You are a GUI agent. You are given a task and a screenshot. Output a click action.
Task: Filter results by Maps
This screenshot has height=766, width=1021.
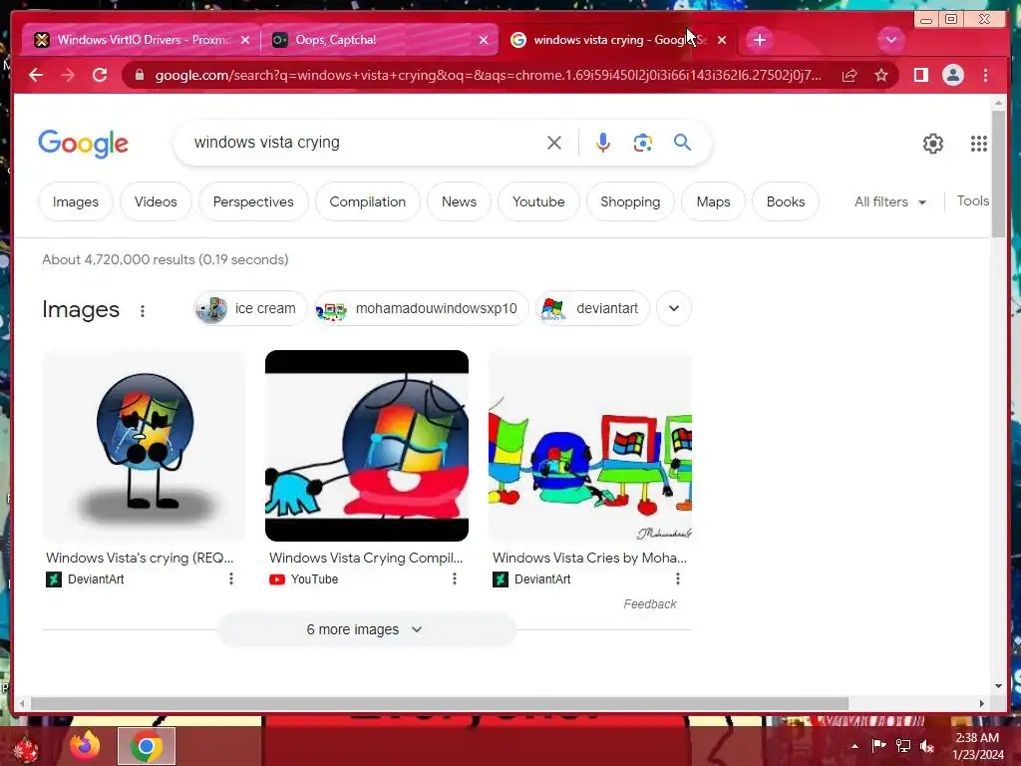pos(713,201)
